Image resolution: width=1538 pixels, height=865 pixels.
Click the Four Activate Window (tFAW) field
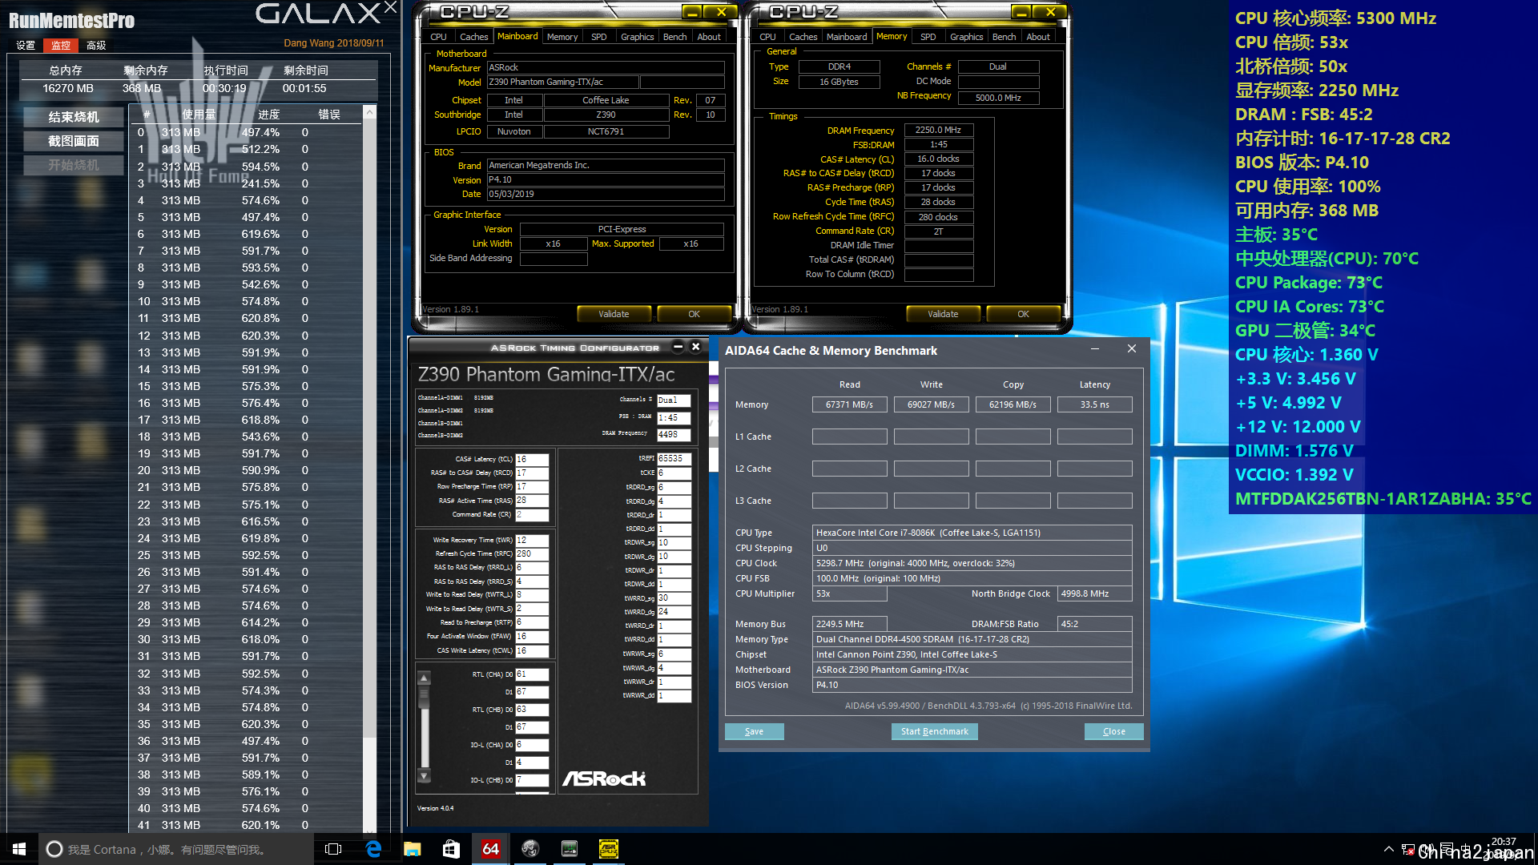tap(532, 637)
